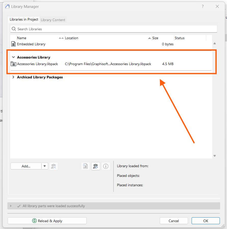Sort by the Location column arrow
The height and width of the screenshot is (229, 227).
pyautogui.click(x=149, y=38)
